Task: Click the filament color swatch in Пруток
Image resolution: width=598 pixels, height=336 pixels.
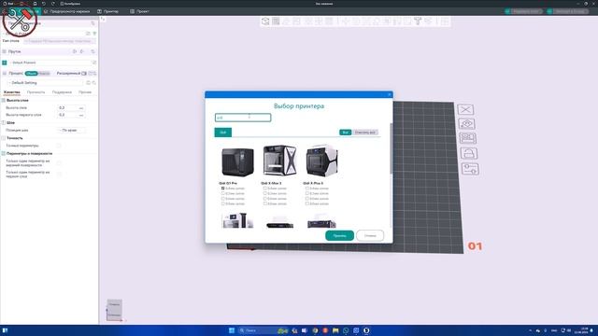Action: point(5,63)
